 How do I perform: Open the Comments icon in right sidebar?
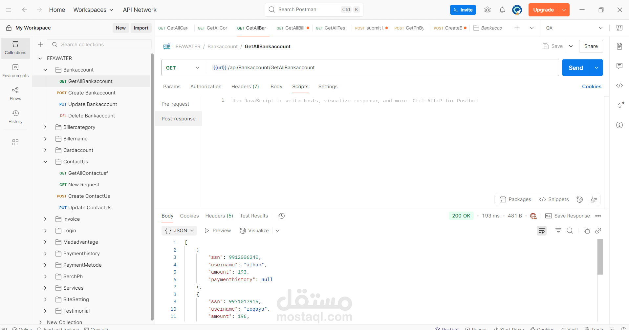pos(619,66)
